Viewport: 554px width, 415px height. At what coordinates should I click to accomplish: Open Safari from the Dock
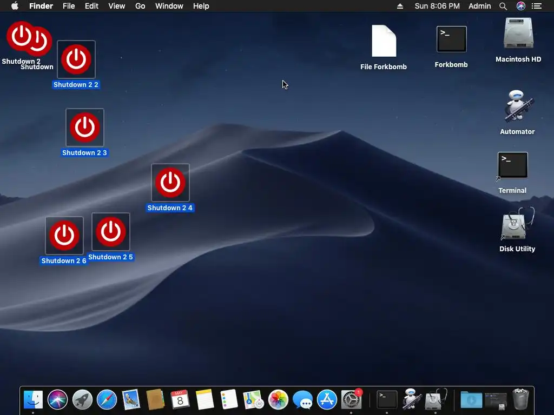[107, 399]
